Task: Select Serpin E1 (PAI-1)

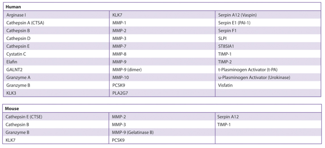Action: (234, 23)
